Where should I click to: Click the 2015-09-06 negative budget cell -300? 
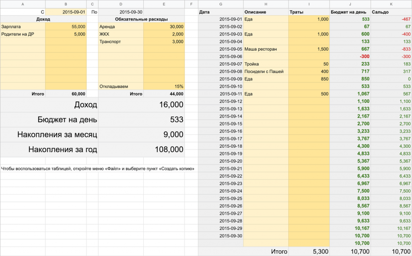click(x=350, y=56)
